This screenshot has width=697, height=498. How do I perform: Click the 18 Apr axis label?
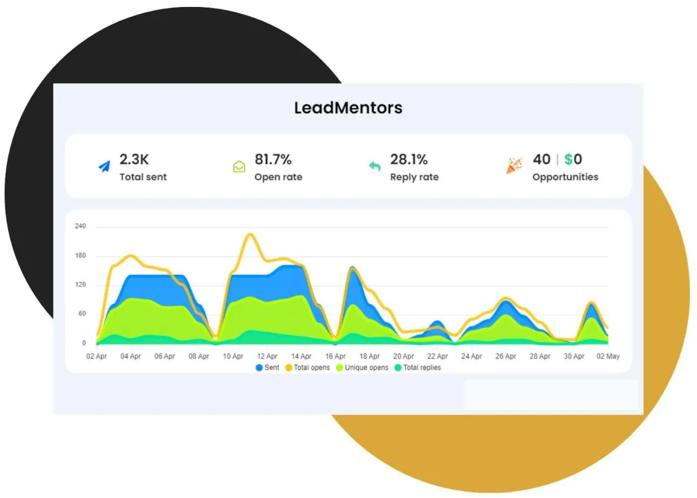point(369,357)
